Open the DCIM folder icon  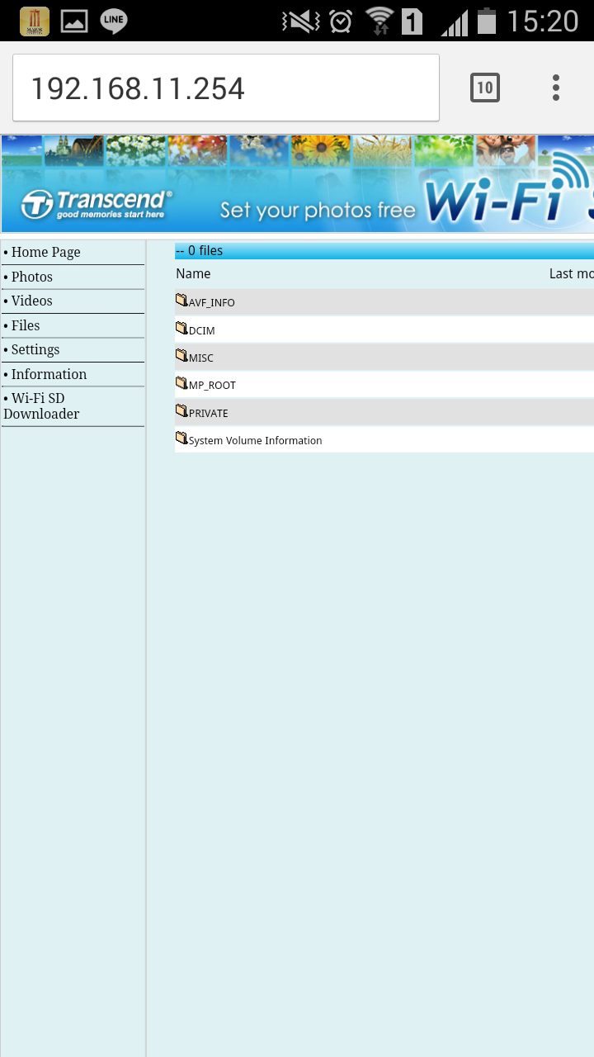[x=181, y=329]
